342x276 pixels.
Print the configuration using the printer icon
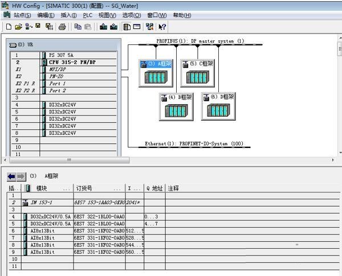[x=62, y=27]
